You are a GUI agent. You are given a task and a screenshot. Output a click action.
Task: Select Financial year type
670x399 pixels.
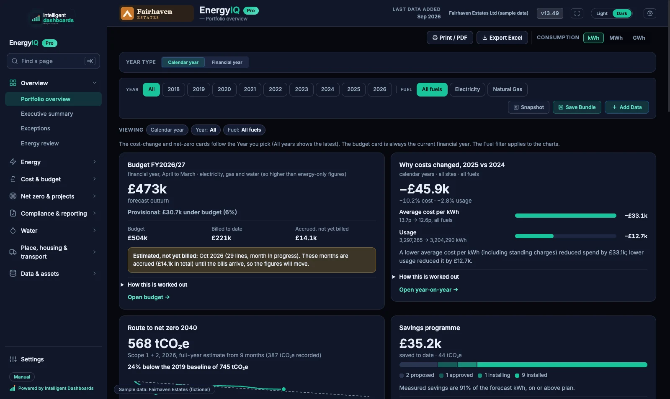[227, 62]
